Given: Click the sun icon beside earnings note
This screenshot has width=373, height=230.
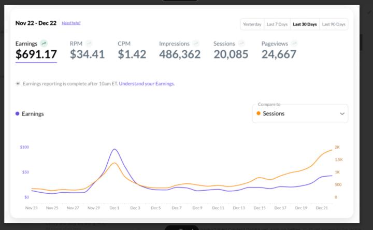Looking at the screenshot, I should (x=18, y=83).
